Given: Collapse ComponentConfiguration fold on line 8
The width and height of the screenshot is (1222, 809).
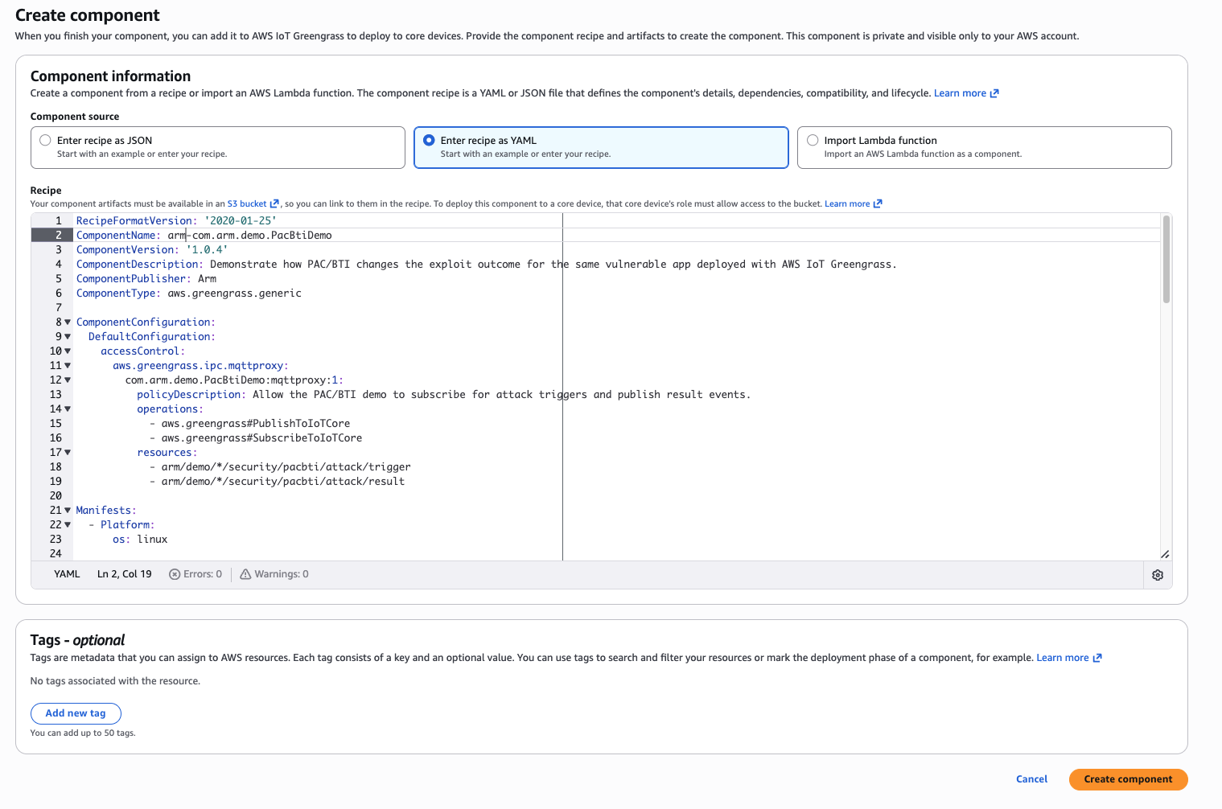Looking at the screenshot, I should pos(68,322).
